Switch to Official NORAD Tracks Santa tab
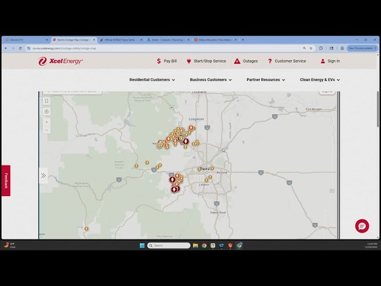The width and height of the screenshot is (381, 286). pos(121,40)
